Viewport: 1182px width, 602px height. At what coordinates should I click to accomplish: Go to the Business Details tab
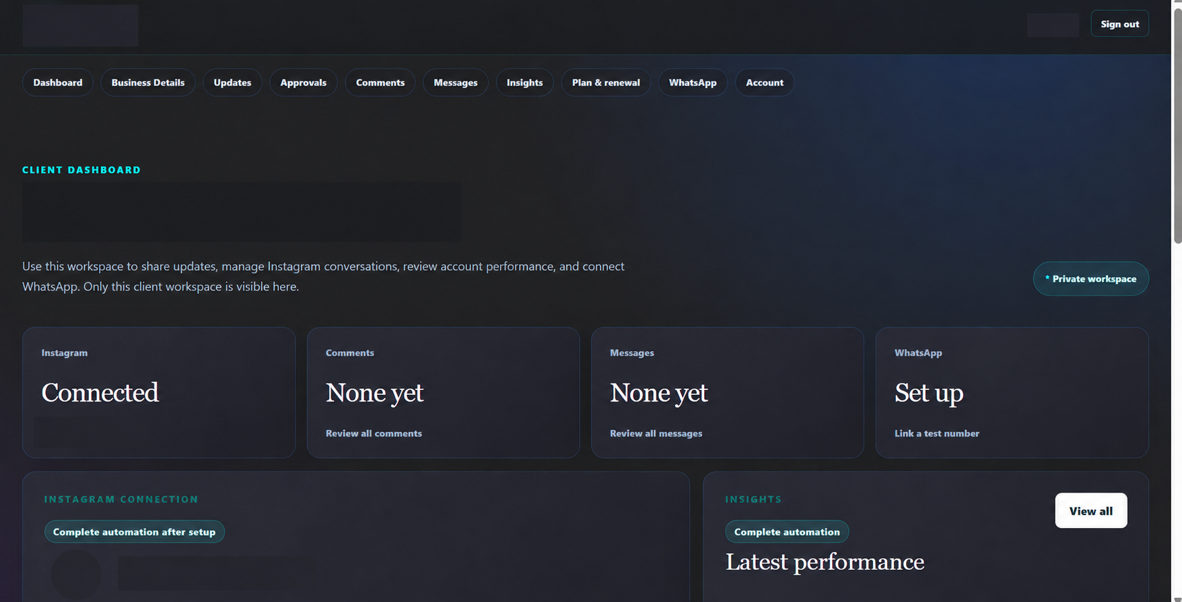[x=148, y=83]
